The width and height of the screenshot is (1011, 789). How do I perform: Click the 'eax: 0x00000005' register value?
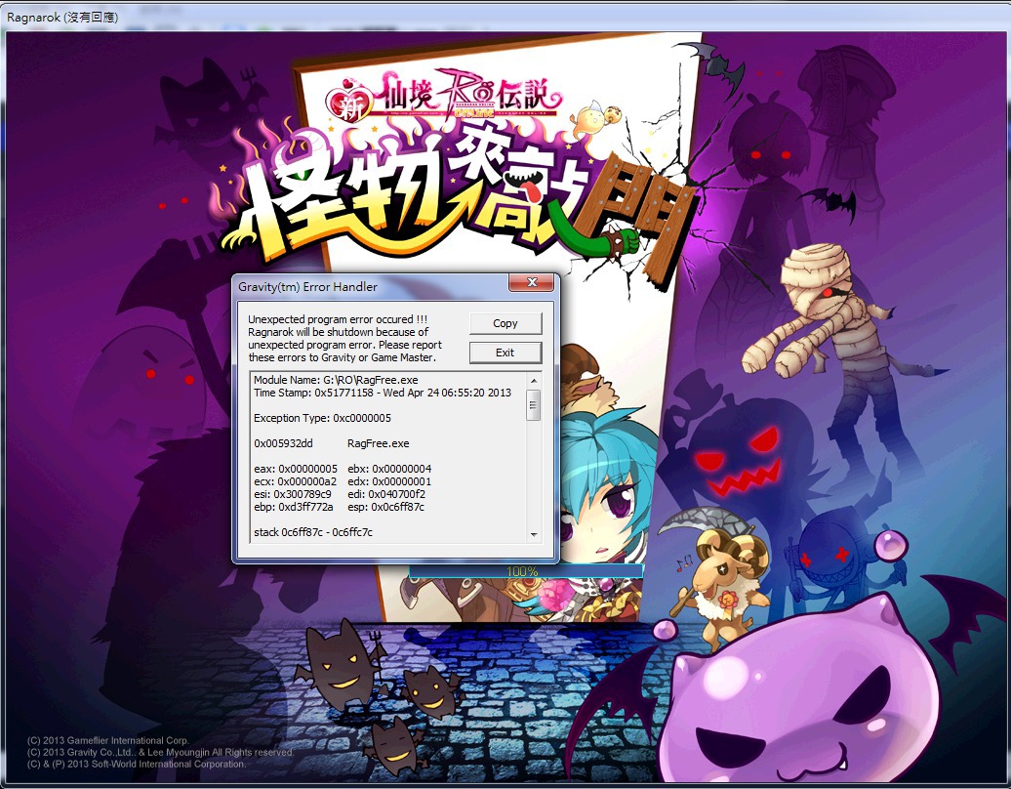[296, 469]
